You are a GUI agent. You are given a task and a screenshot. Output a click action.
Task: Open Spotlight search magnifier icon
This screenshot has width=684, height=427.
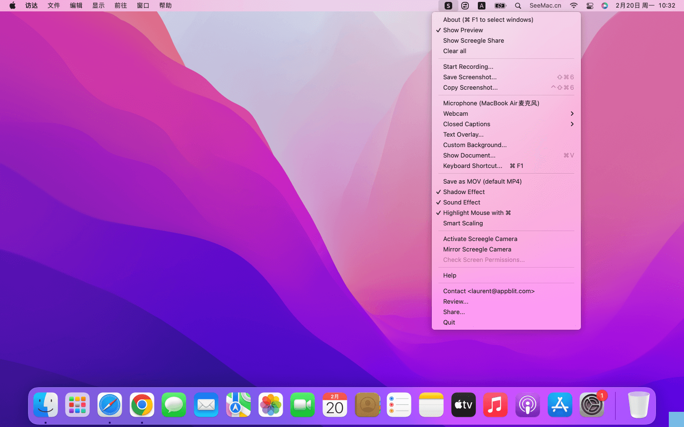pyautogui.click(x=518, y=6)
